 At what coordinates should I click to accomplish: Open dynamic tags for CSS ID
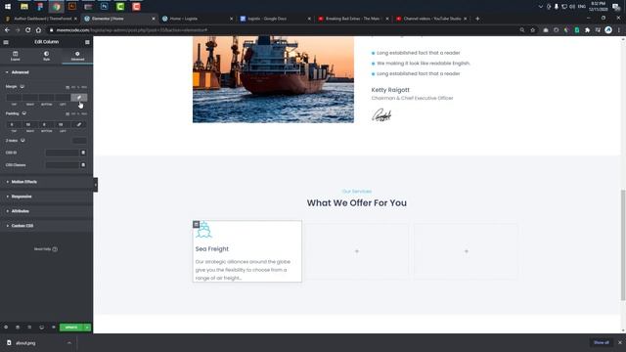83,153
